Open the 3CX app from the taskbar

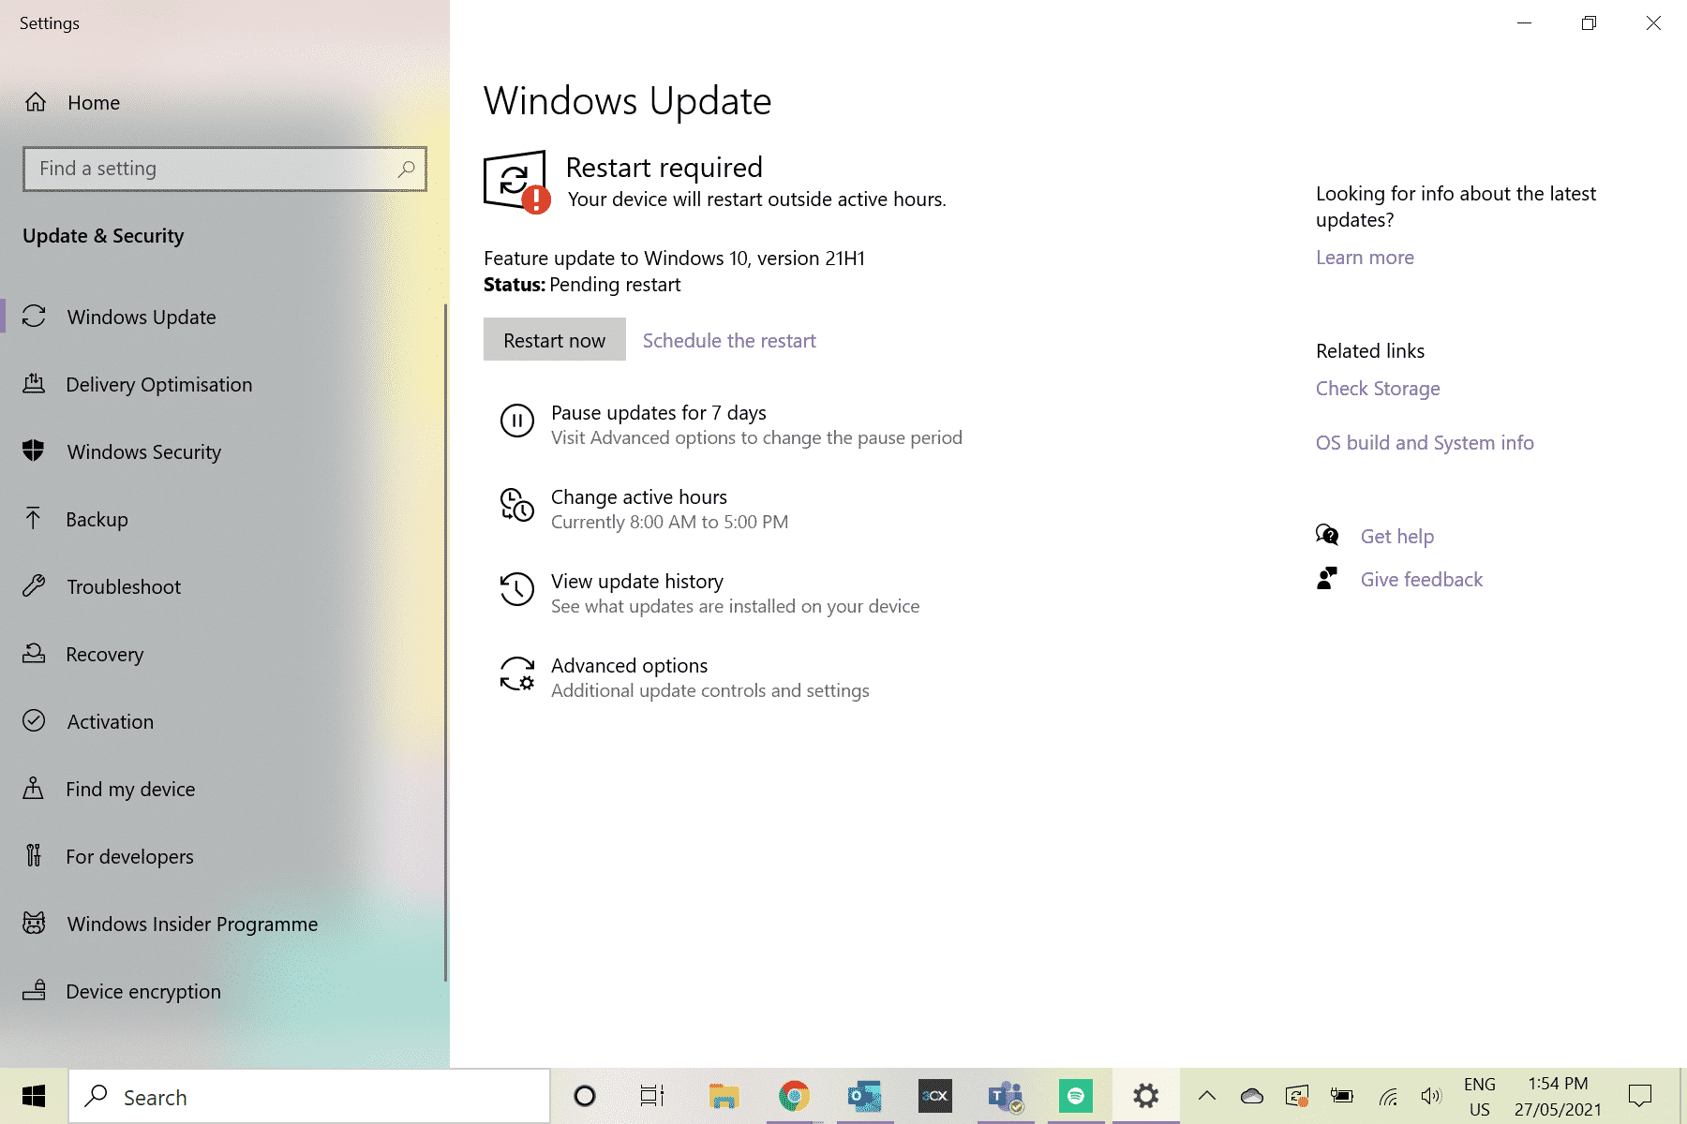tap(934, 1095)
